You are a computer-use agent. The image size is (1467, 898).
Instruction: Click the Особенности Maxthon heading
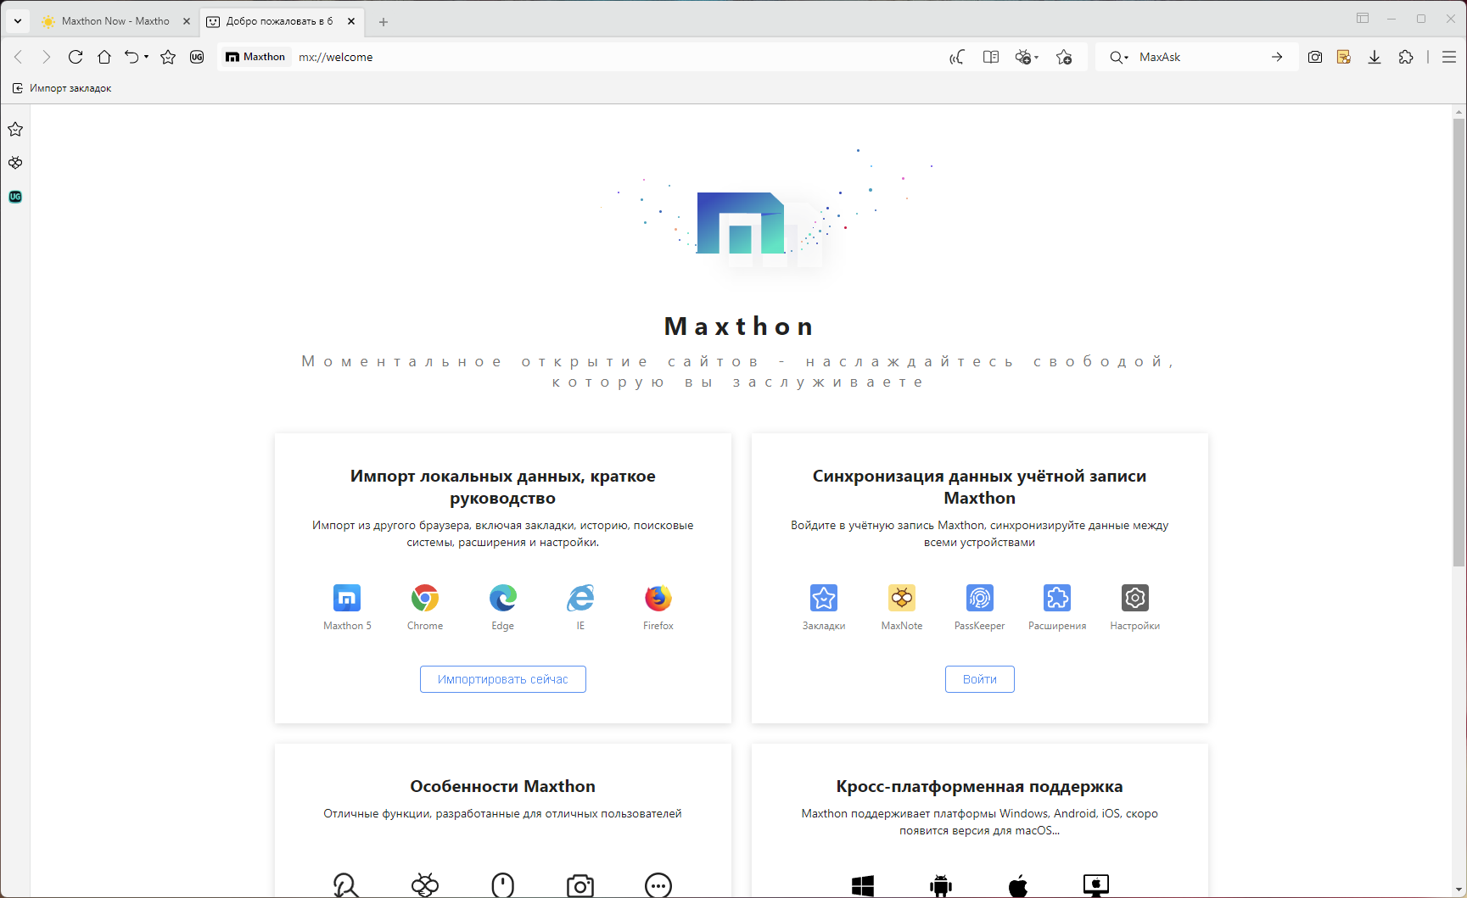[x=503, y=786]
